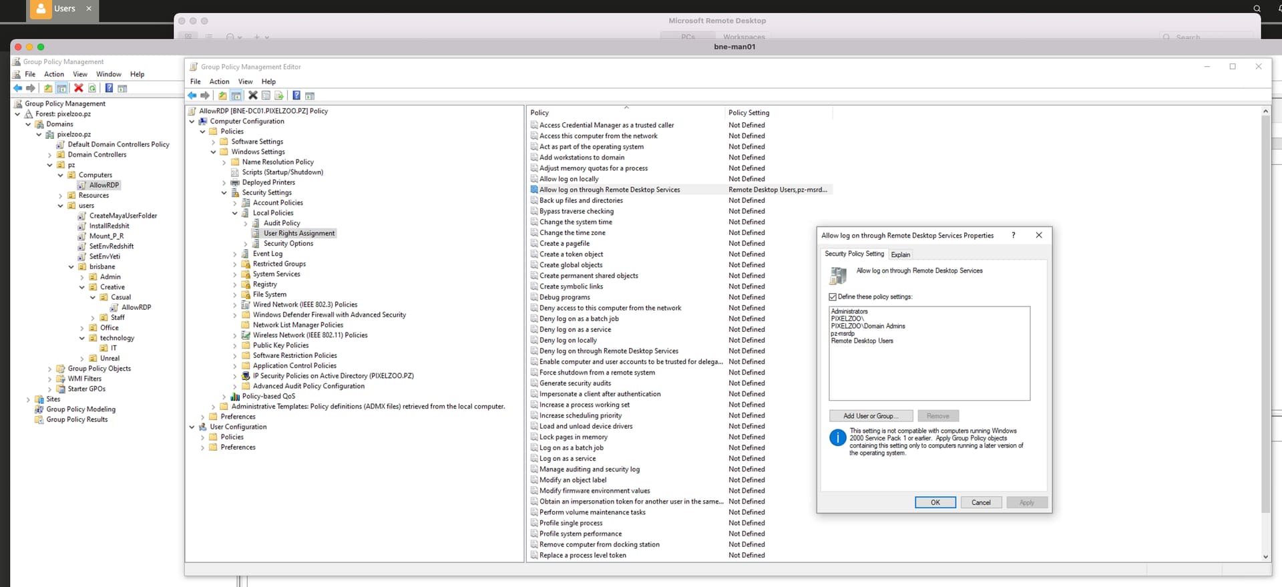Toggle Show/Hide Console Tree icon in Editor toolbar
The width and height of the screenshot is (1282, 587).
pyautogui.click(x=236, y=95)
